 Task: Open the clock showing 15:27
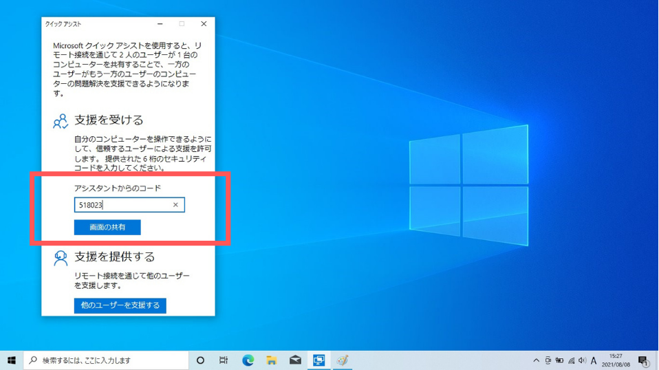pyautogui.click(x=616, y=360)
